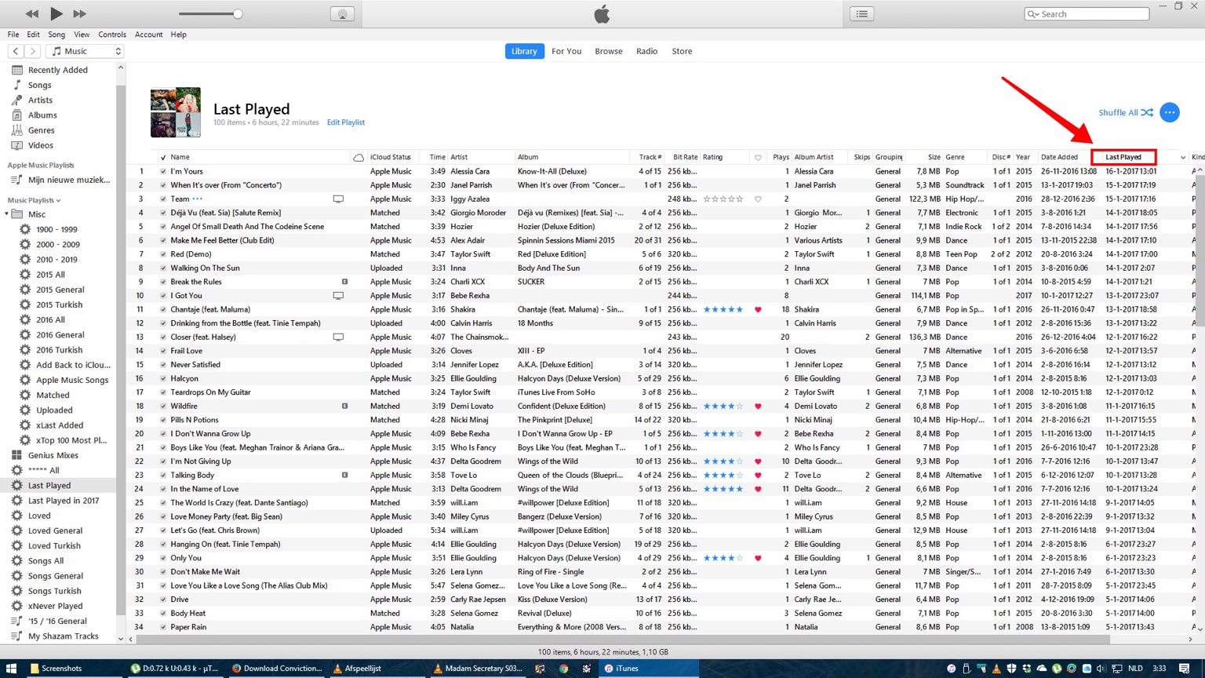Open the Loved smart playlist

pos(39,516)
